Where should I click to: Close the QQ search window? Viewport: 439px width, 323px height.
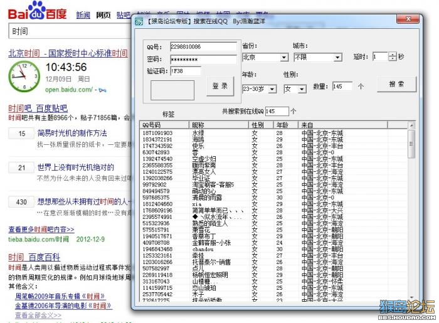coord(408,19)
